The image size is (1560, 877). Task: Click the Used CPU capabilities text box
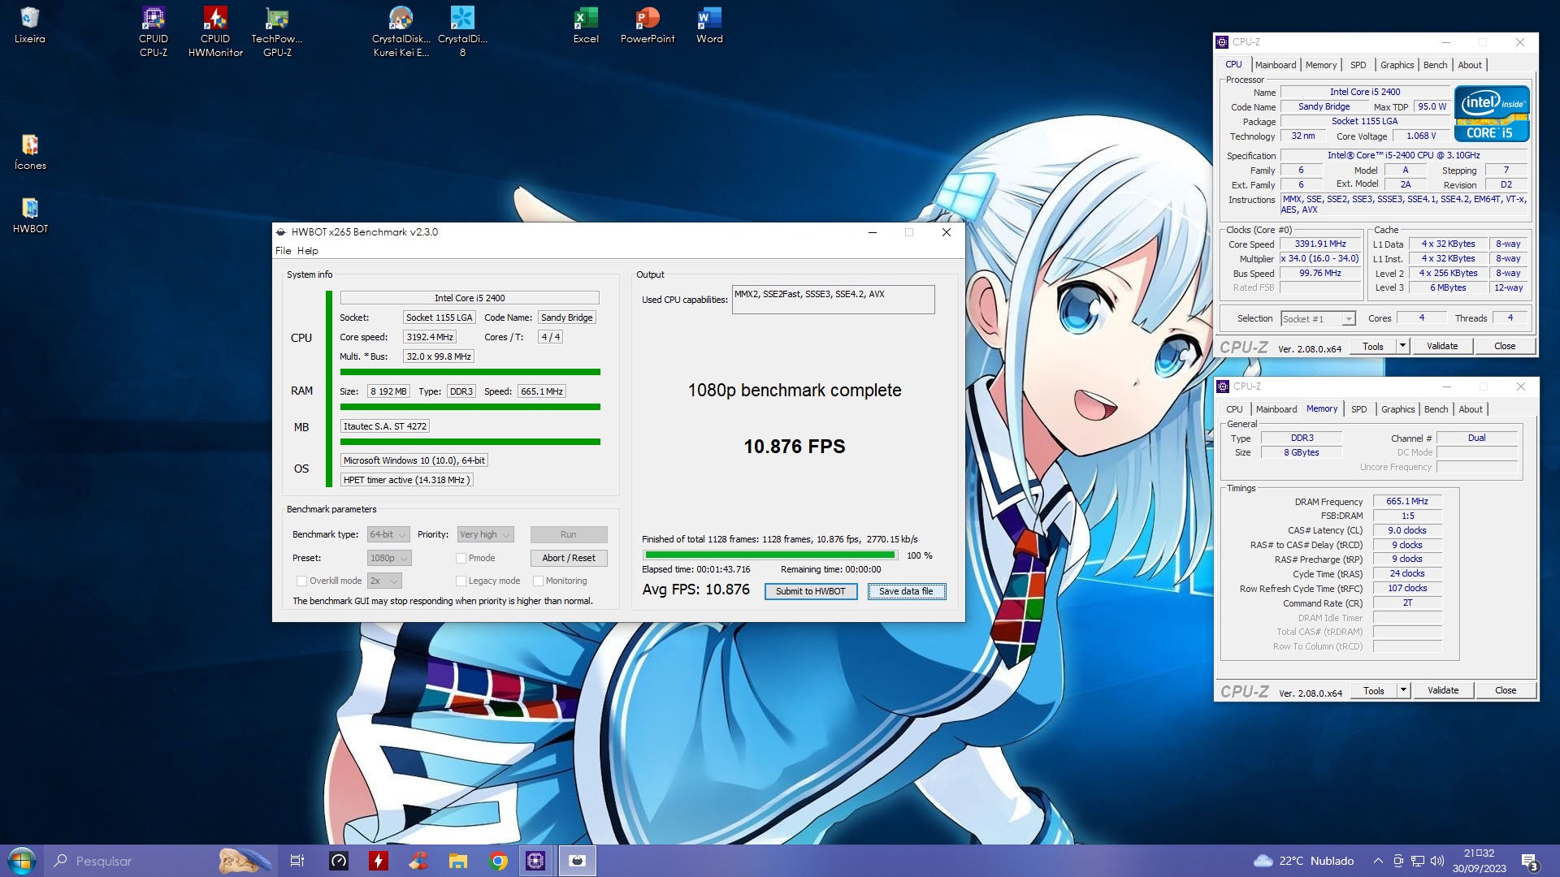click(x=833, y=300)
